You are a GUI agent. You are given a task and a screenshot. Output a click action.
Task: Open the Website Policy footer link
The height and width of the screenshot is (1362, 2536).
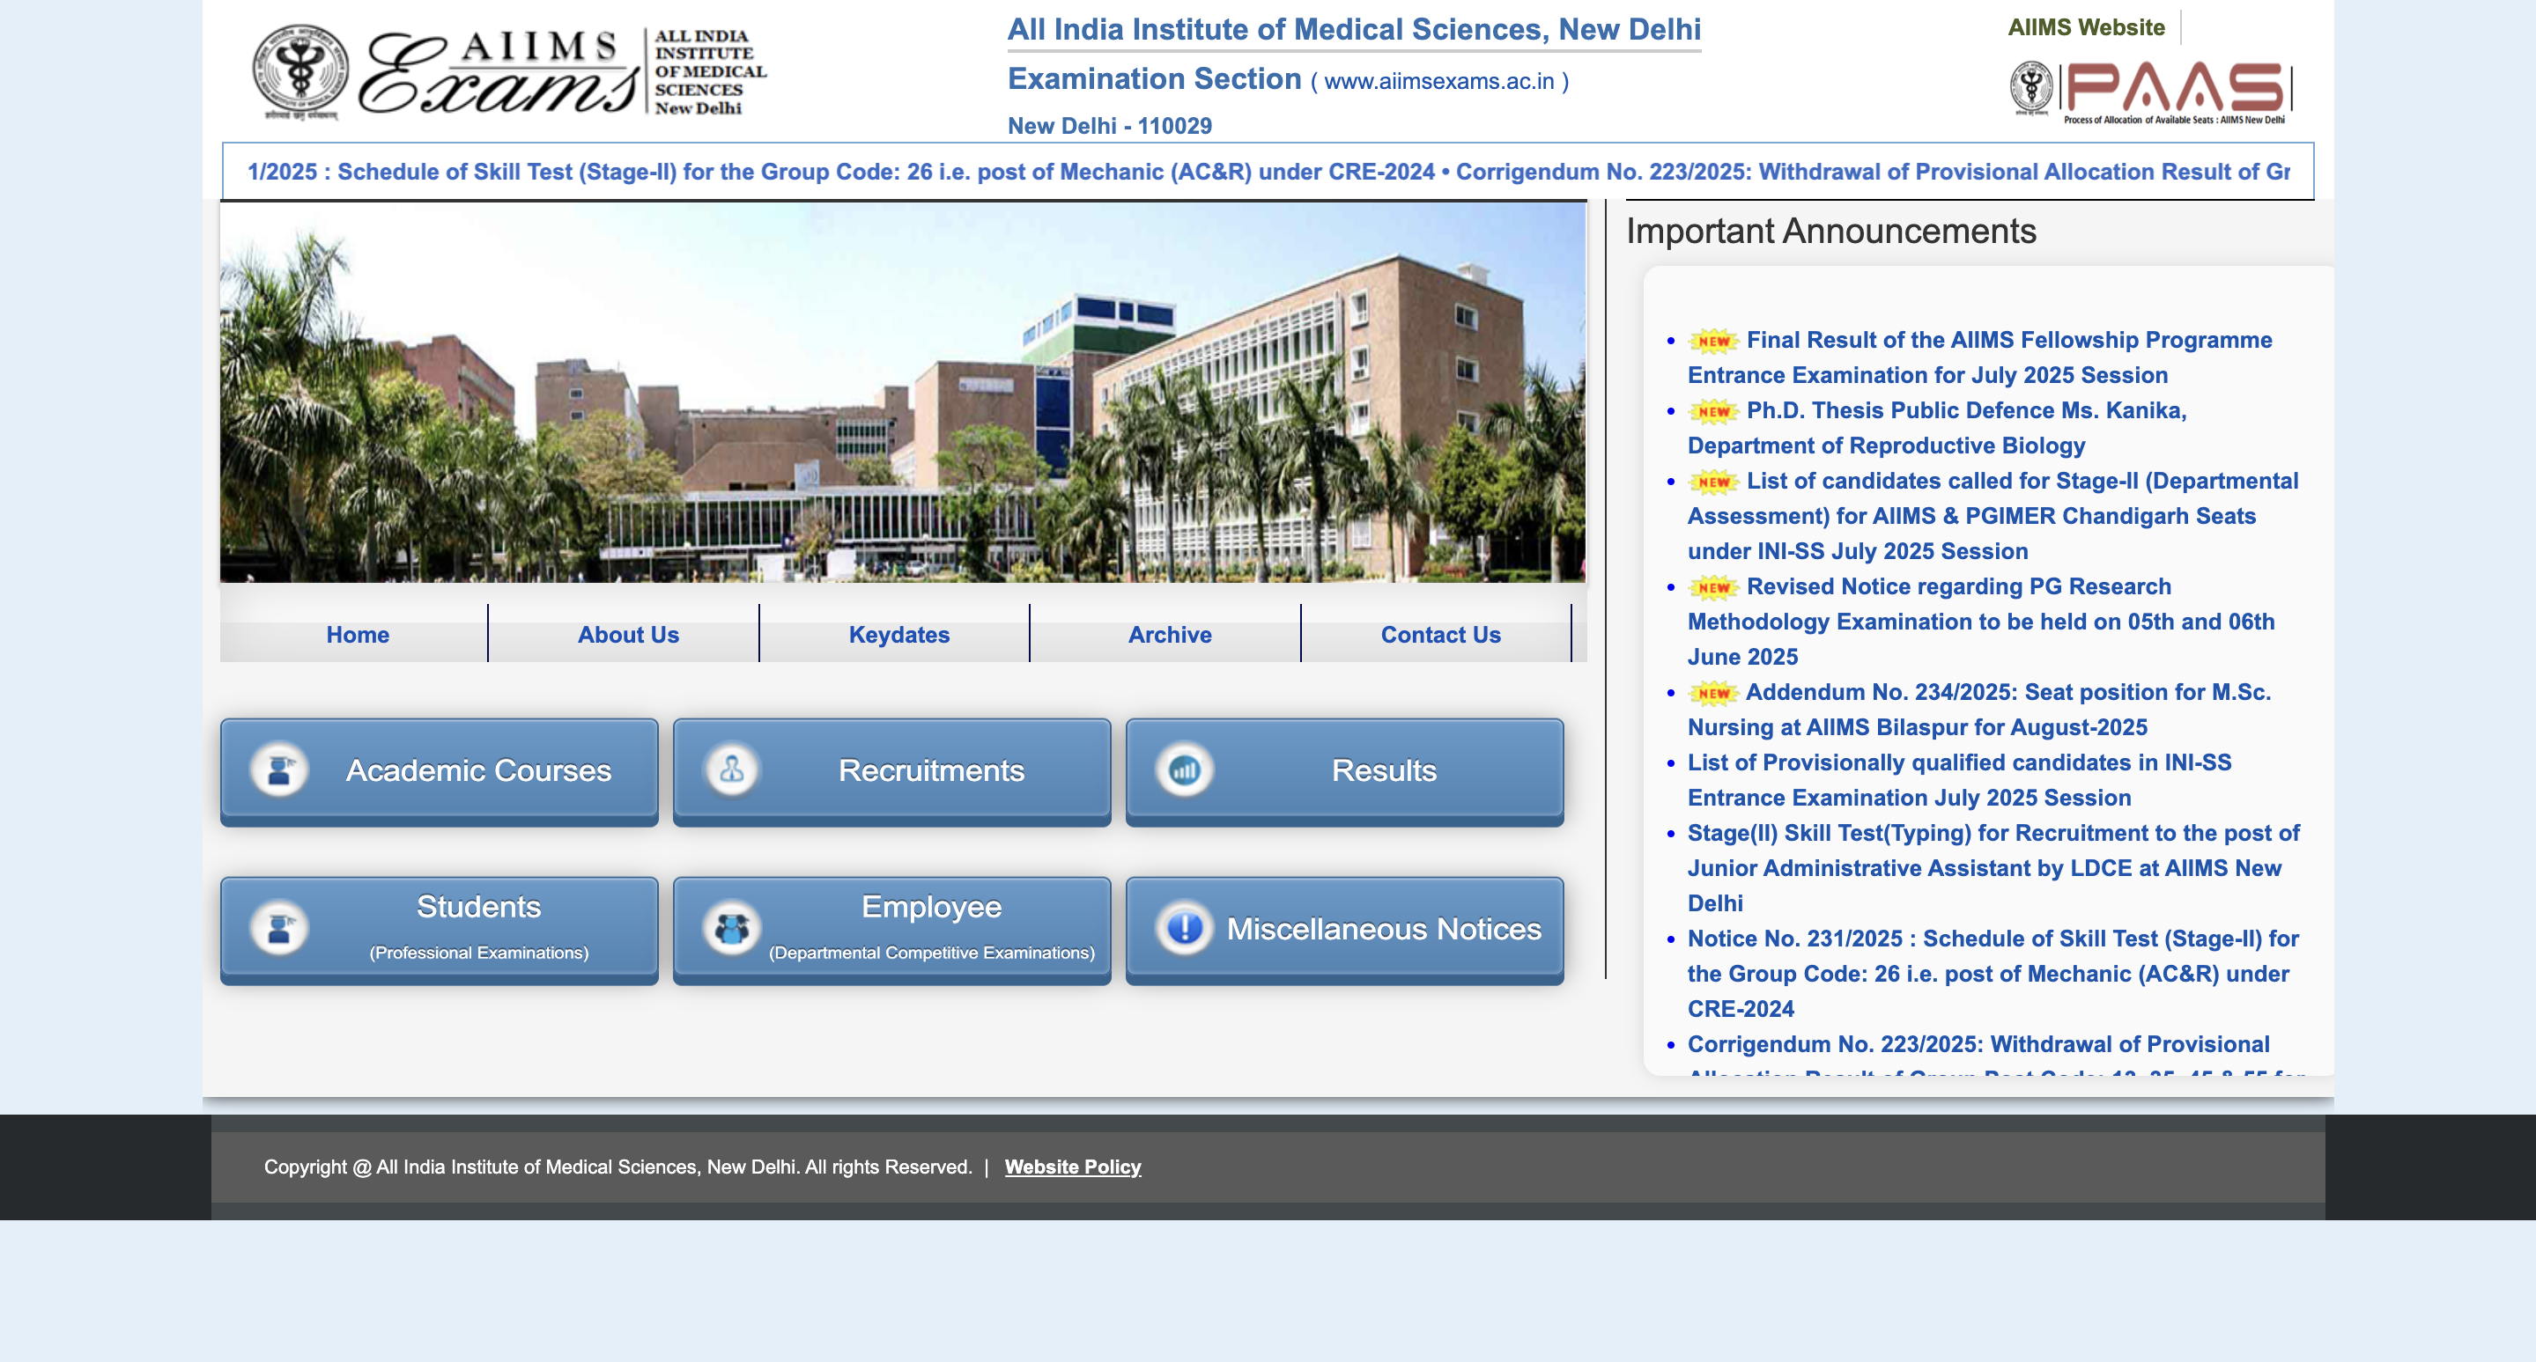click(1072, 1167)
